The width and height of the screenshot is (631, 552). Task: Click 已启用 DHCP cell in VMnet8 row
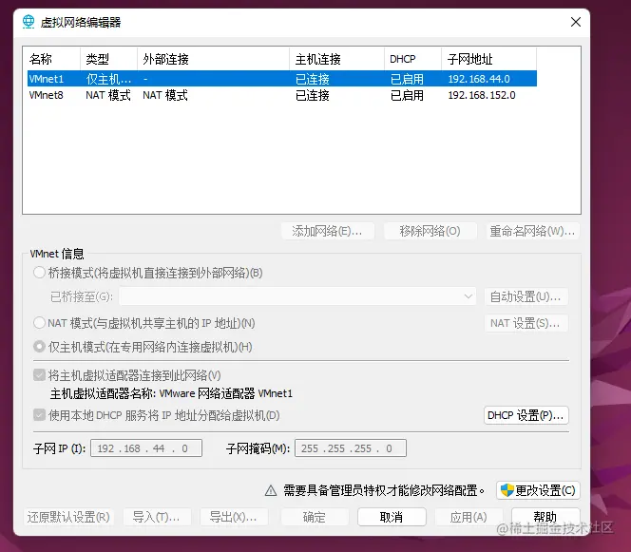tap(407, 95)
